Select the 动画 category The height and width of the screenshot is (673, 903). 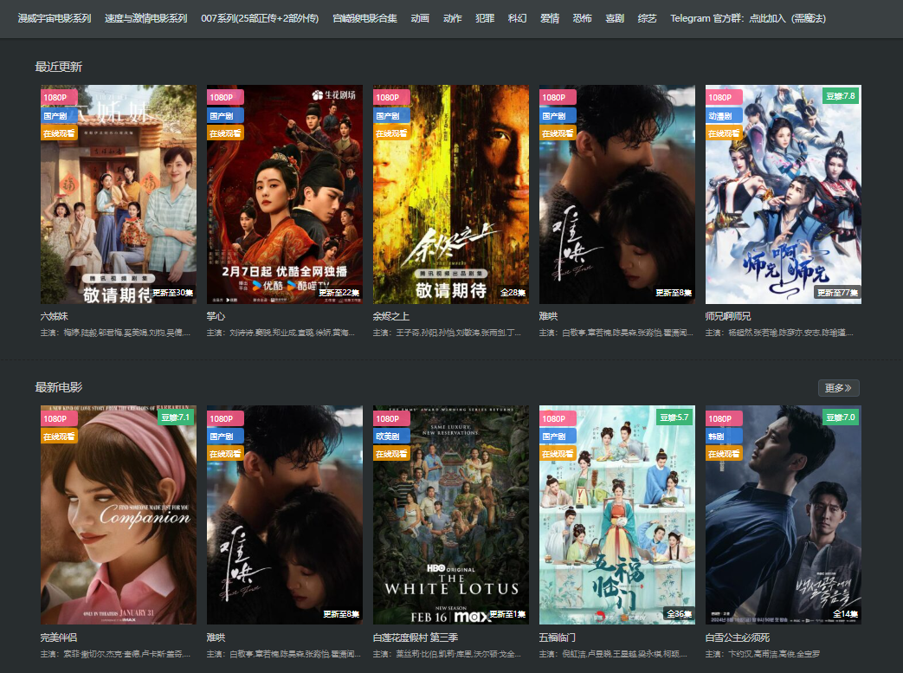[x=420, y=18]
